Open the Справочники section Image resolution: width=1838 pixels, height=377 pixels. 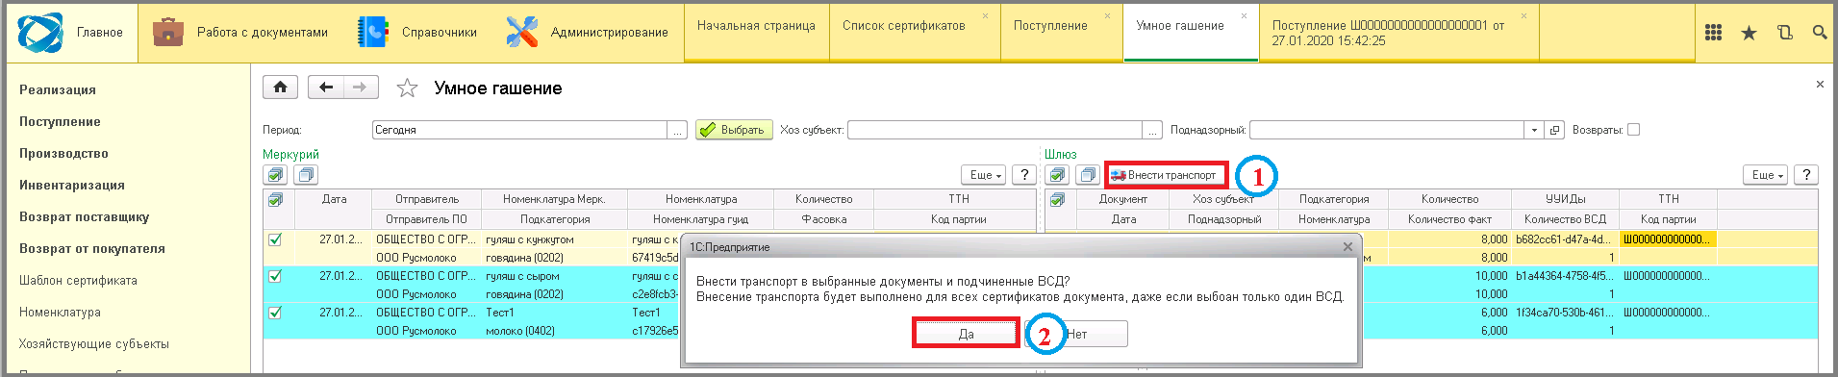[x=416, y=32]
